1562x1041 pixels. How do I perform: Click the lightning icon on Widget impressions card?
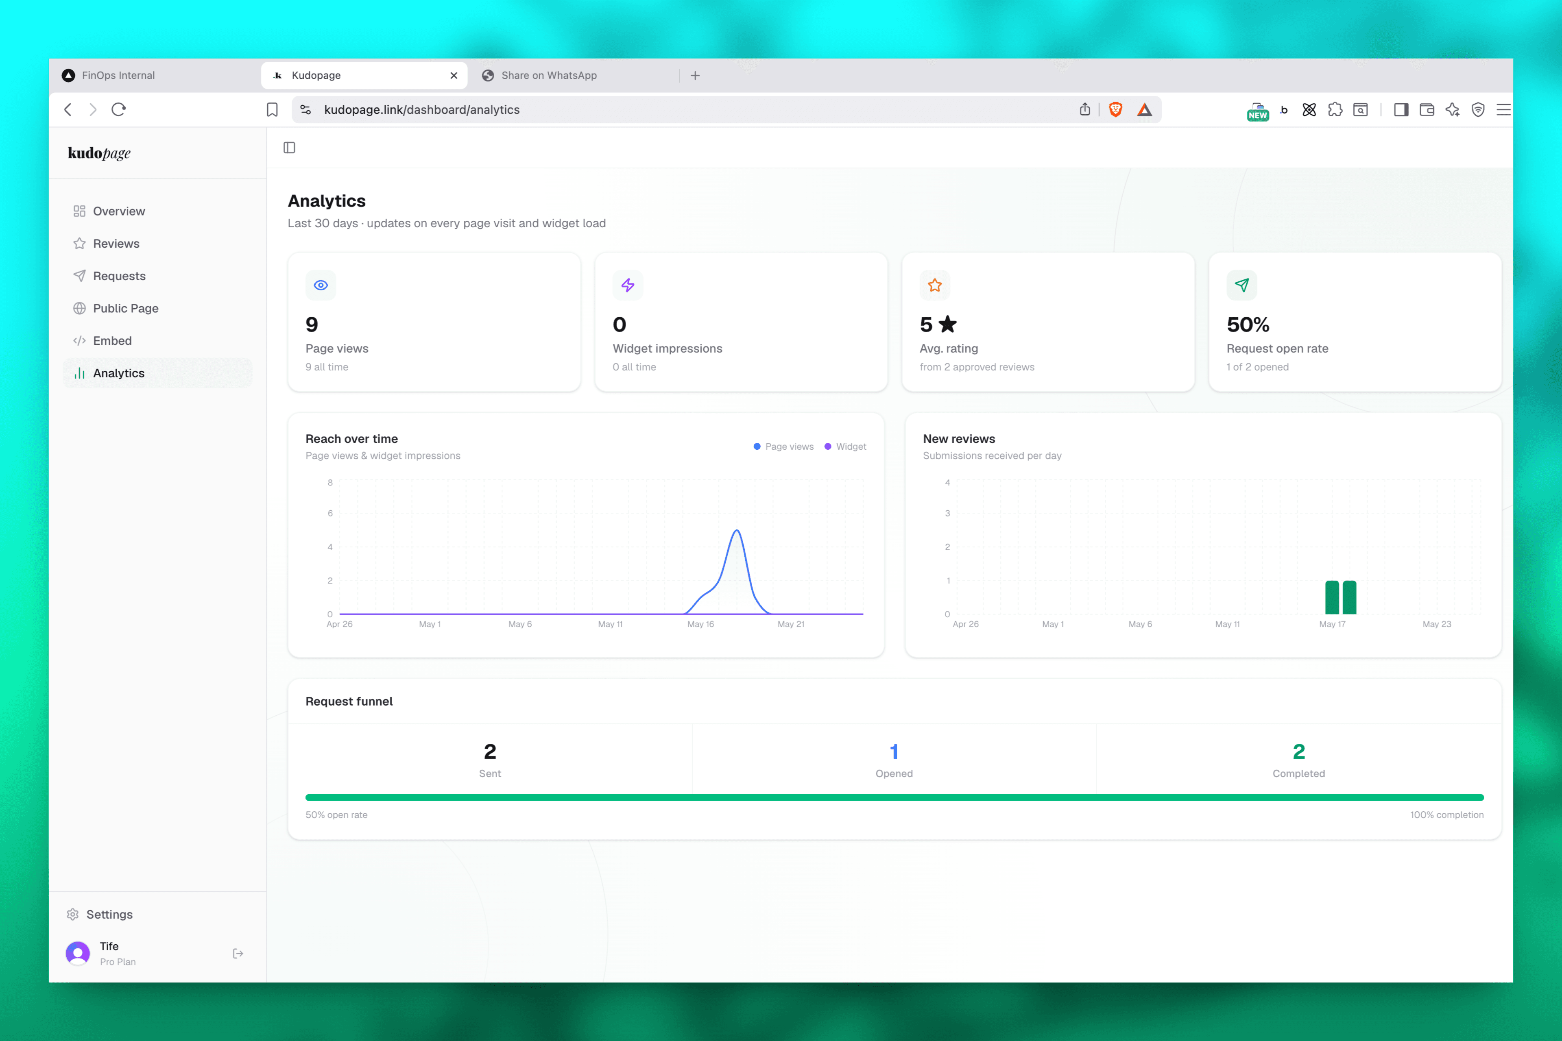[628, 285]
